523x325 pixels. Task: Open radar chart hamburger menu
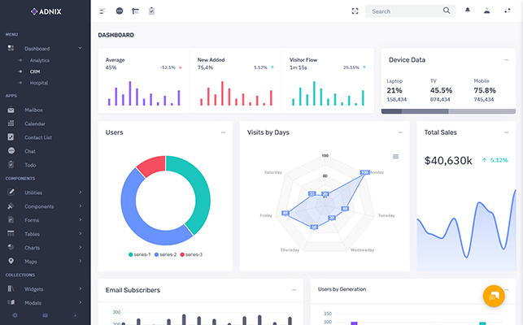click(396, 156)
